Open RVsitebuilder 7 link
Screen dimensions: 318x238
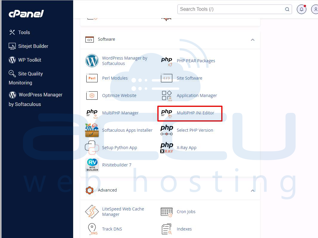pos(117,165)
